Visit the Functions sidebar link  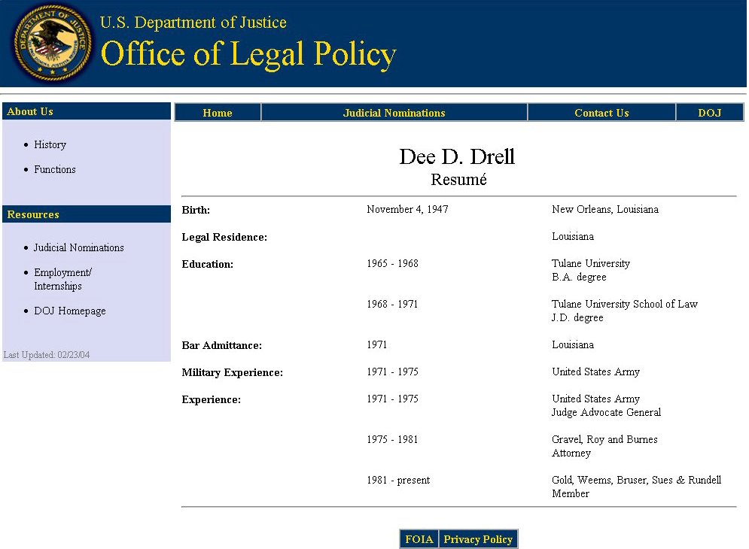click(x=55, y=169)
